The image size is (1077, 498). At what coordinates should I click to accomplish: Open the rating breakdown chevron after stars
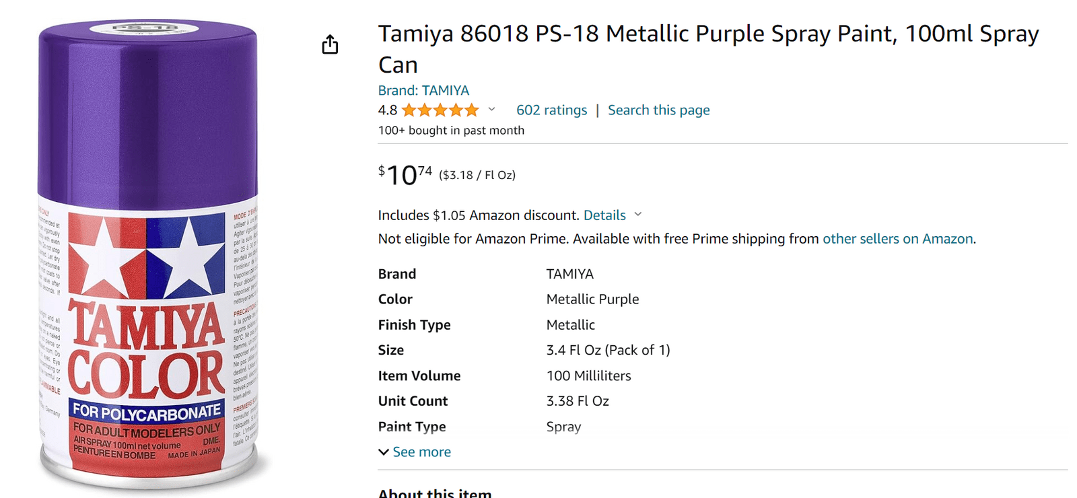tap(491, 109)
